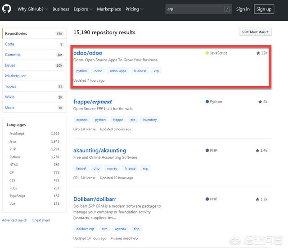Select the Users results filter
Screen dimensions: 288x250
coord(34,107)
